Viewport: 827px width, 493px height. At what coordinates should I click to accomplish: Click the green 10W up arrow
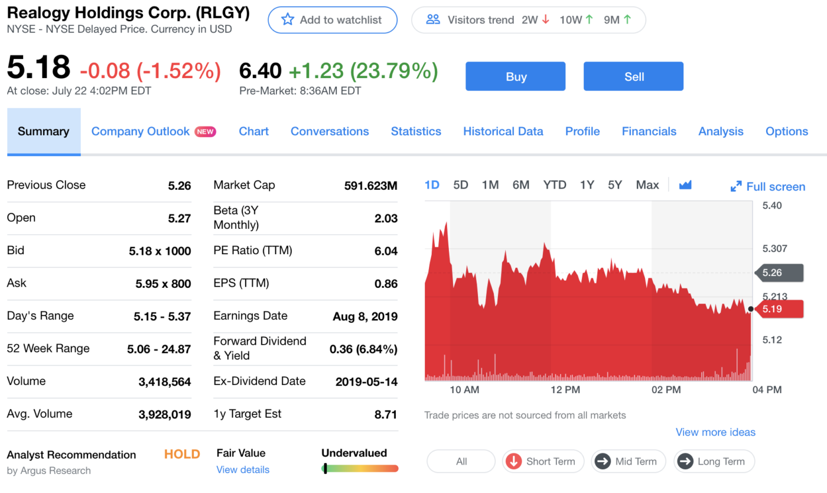point(589,20)
